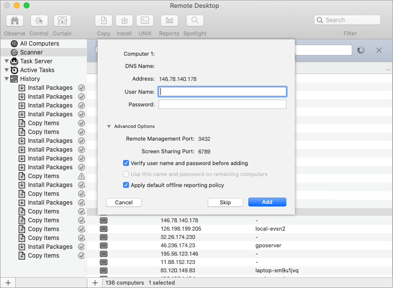
Task: Click the Curtain toolbar icon
Action: coord(62,21)
